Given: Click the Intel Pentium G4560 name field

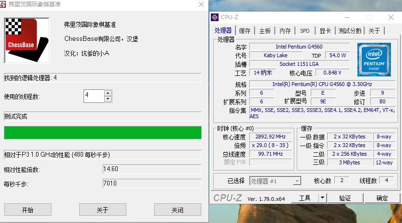Looking at the screenshot, I should click(299, 47).
